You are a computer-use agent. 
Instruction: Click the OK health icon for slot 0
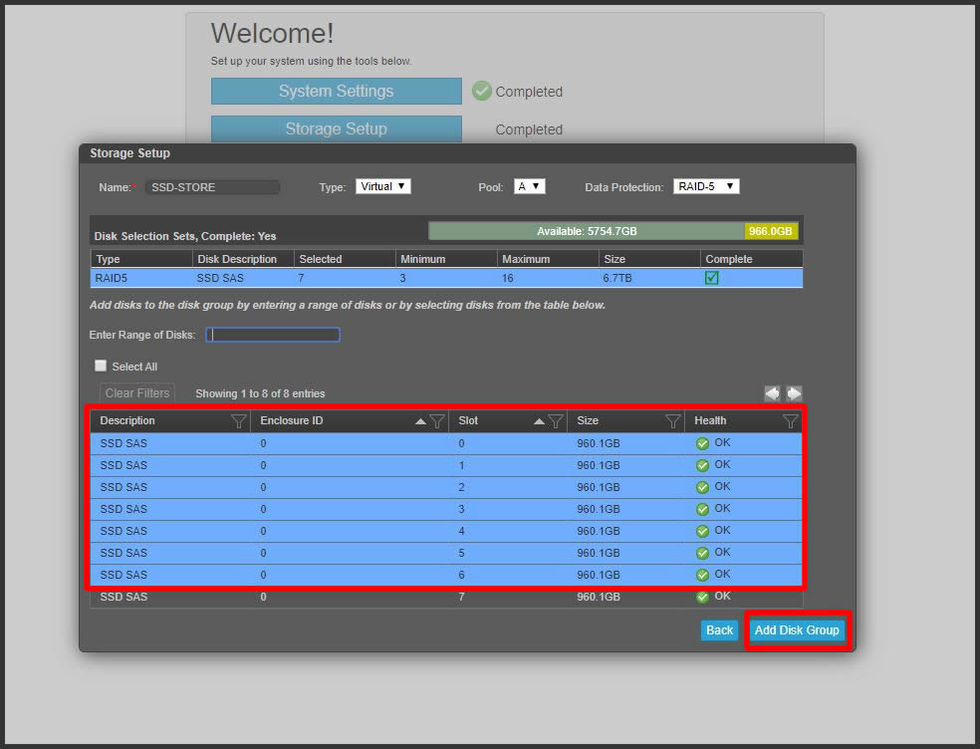point(702,443)
